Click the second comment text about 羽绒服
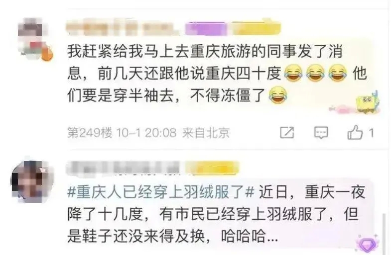 point(217,214)
